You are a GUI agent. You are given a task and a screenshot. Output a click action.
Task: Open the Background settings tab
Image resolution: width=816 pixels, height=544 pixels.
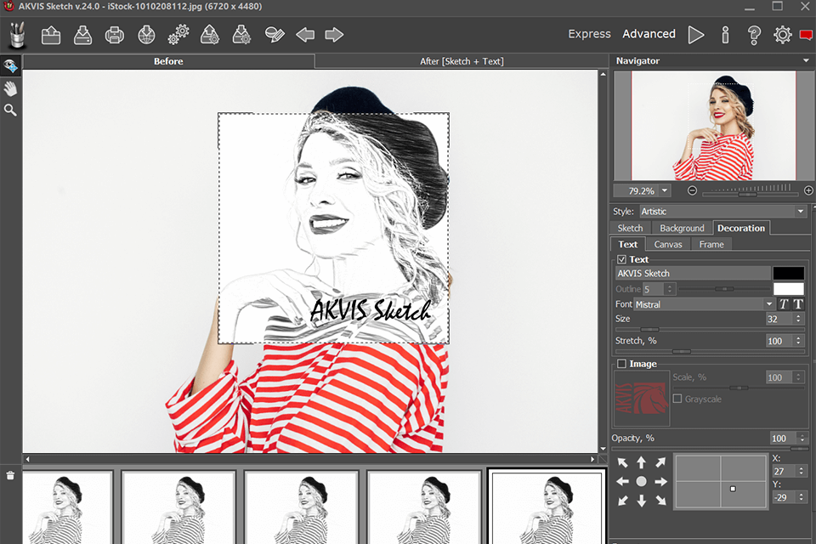click(x=682, y=228)
